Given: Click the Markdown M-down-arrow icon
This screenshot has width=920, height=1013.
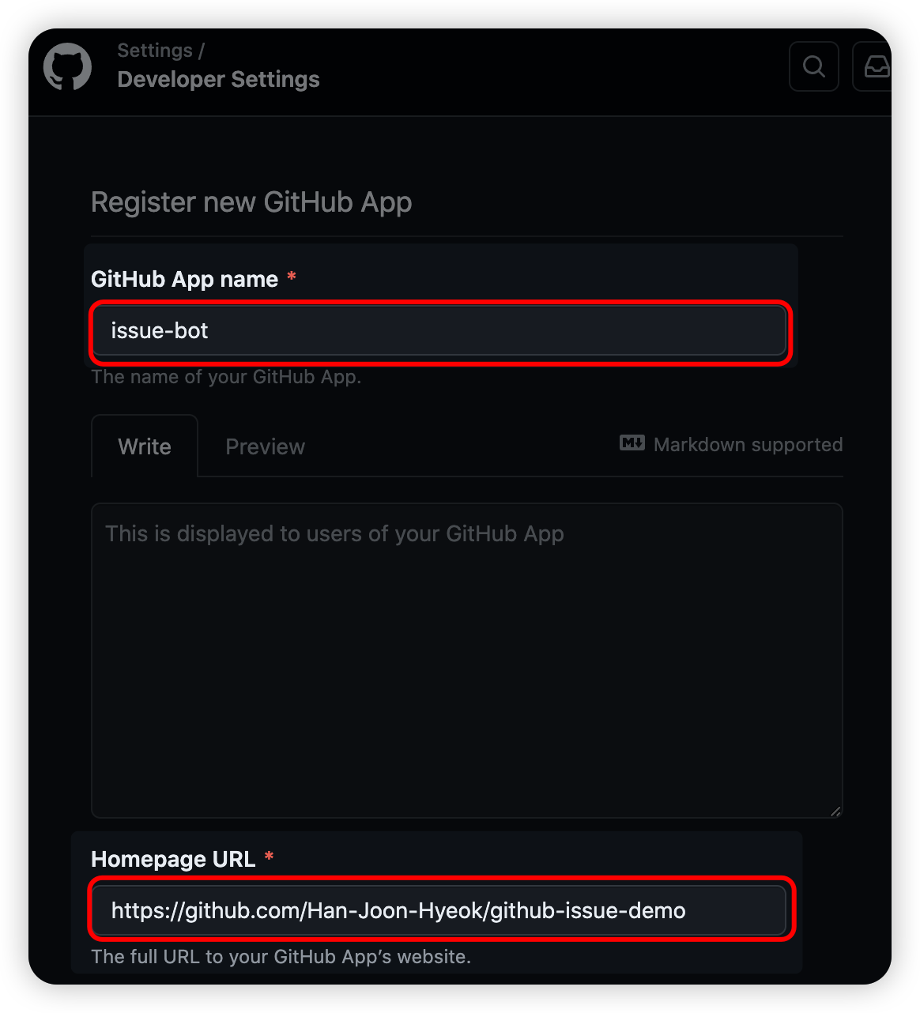Looking at the screenshot, I should 632,443.
